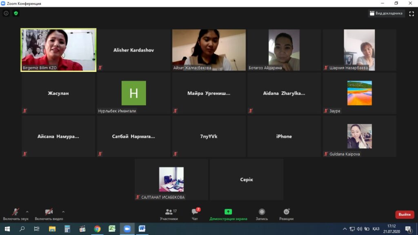Screen dimensions: 418x235
Task: Leave meeting with Выйти button
Action: [405, 215]
